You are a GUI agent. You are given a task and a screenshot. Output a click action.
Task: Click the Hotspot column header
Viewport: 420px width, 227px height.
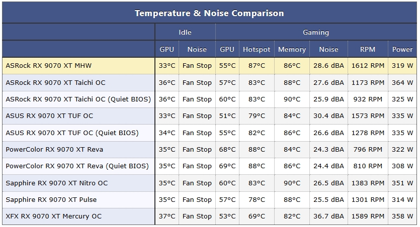[x=257, y=49]
